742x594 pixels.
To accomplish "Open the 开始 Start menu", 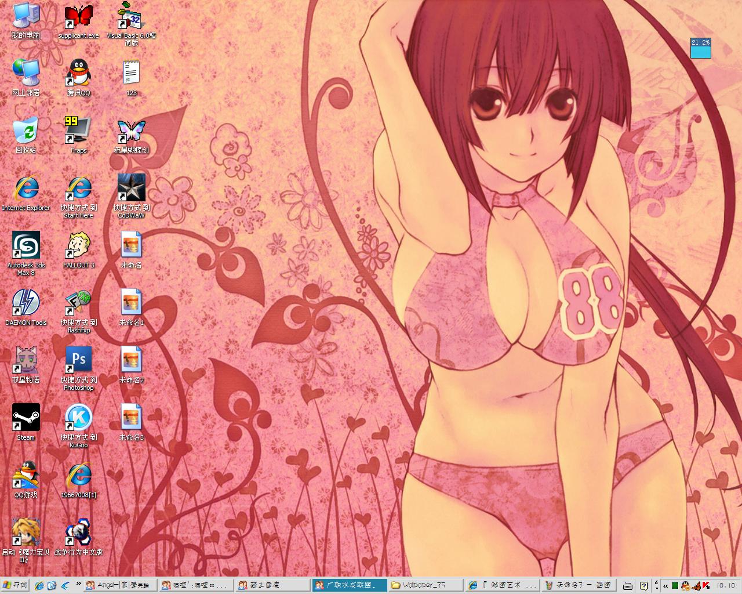I will point(16,585).
